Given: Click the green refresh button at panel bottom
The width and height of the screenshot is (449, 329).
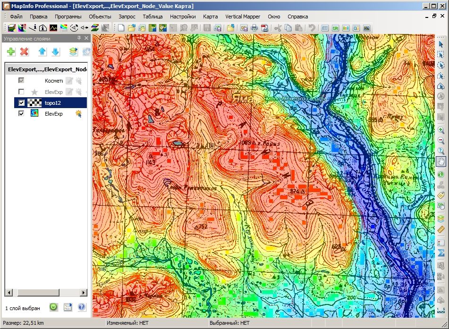Looking at the screenshot, I should tap(53, 307).
